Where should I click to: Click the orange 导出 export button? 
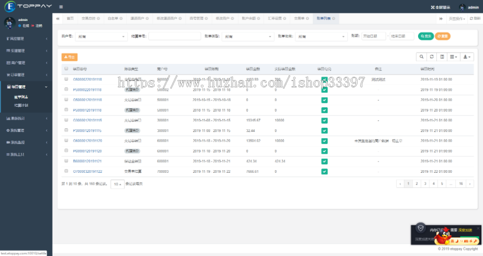point(70,56)
